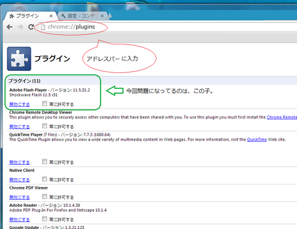
Task: Disable Native Client via 無効にする
Action: click(x=19, y=180)
